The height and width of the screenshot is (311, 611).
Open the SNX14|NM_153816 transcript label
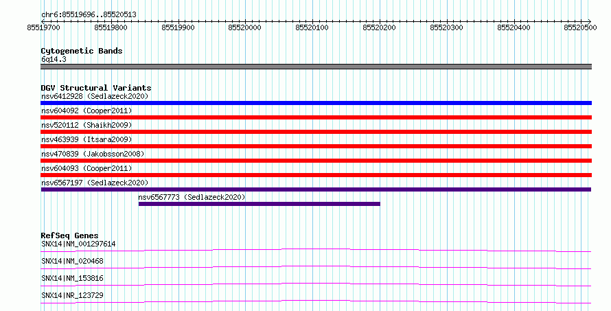click(73, 278)
